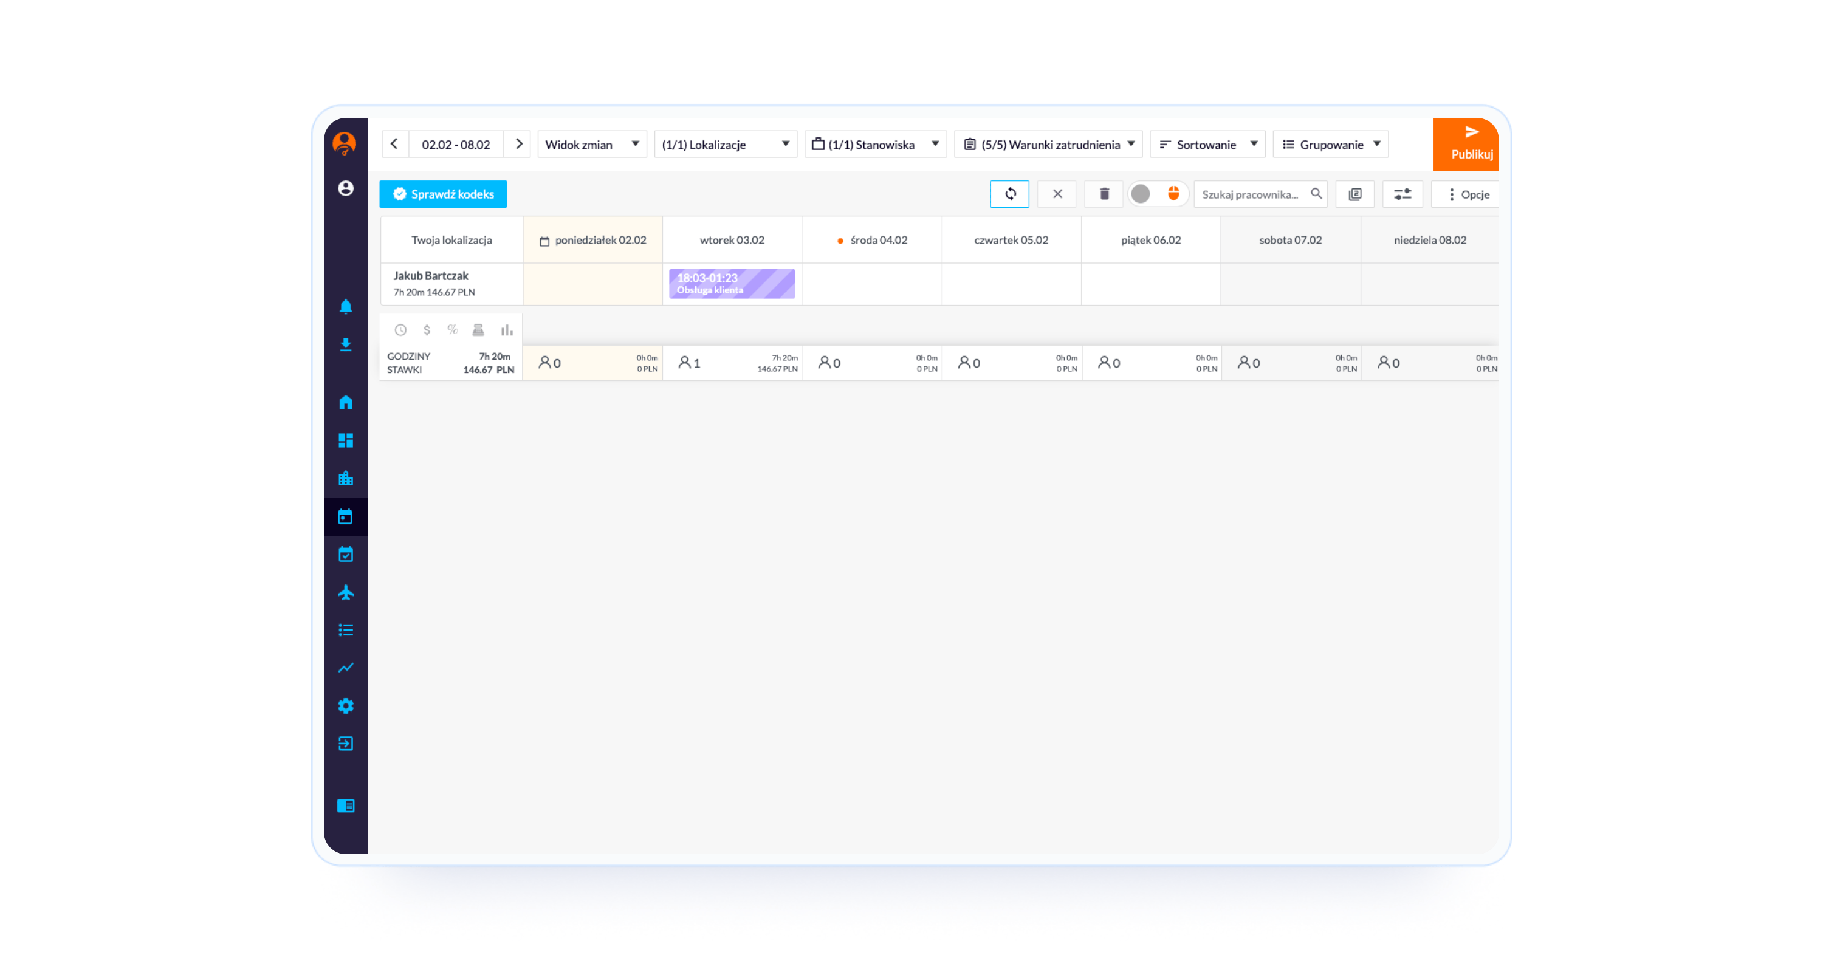Click the Szukaj pracownika search field
The height and width of the screenshot is (972, 1823).
tap(1251, 194)
